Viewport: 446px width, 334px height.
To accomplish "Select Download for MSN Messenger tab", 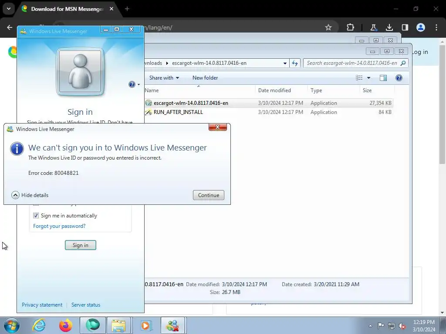I will pos(68,9).
